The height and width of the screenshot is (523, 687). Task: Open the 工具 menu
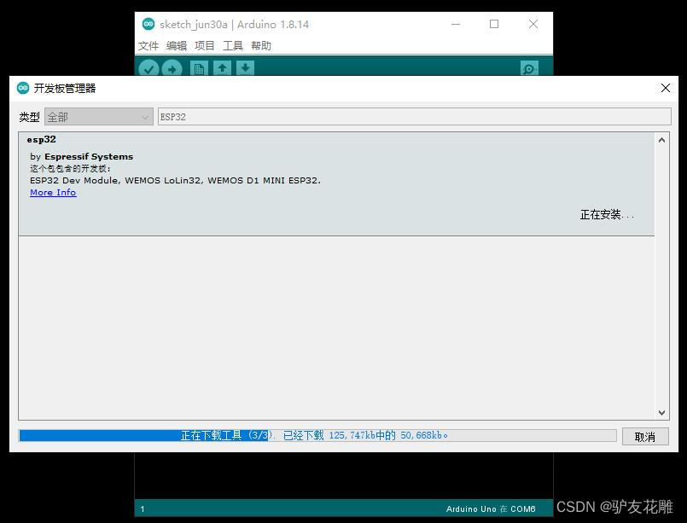tap(233, 45)
